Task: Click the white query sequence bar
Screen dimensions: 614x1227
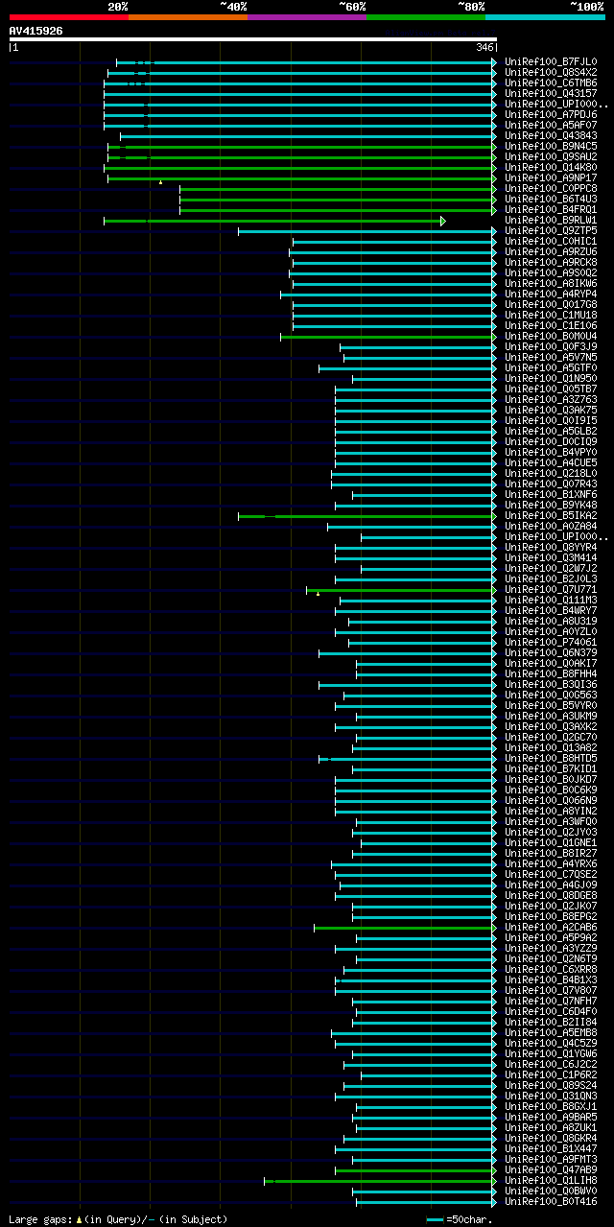Action: pos(253,39)
